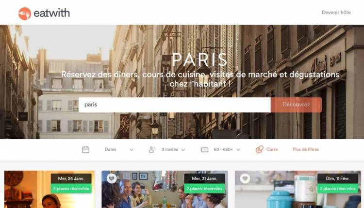Screen dimensions: 364x208
Task: Expand the Dates dropdown
Action: [x=119, y=149]
